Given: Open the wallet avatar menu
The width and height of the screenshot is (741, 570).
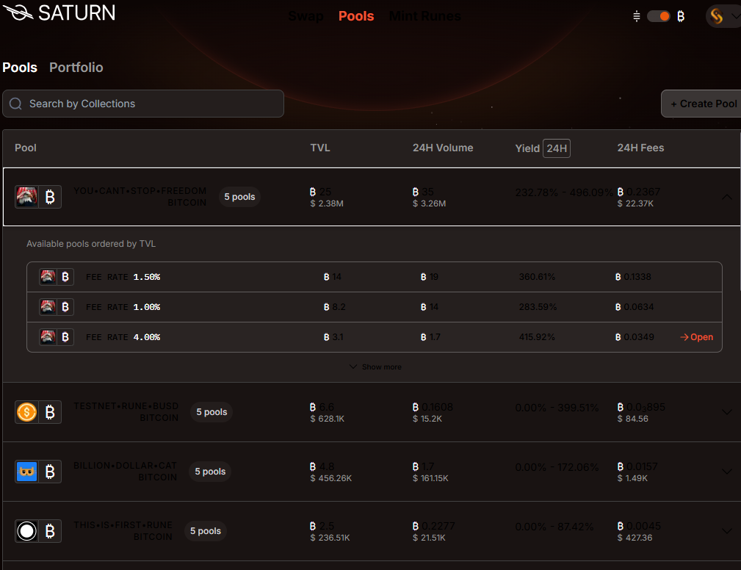Looking at the screenshot, I should click(x=723, y=16).
